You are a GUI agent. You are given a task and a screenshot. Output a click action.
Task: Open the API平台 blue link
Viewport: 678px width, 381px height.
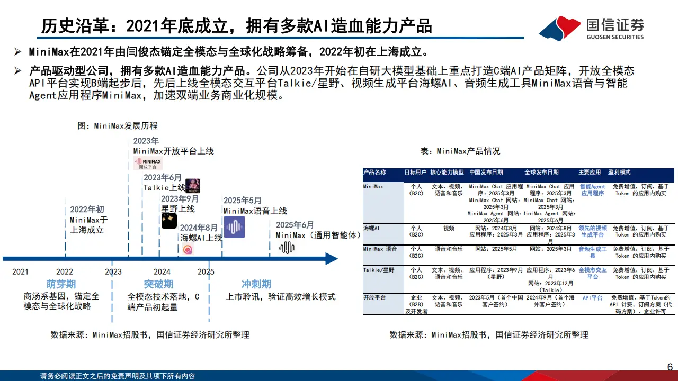pos(592,298)
